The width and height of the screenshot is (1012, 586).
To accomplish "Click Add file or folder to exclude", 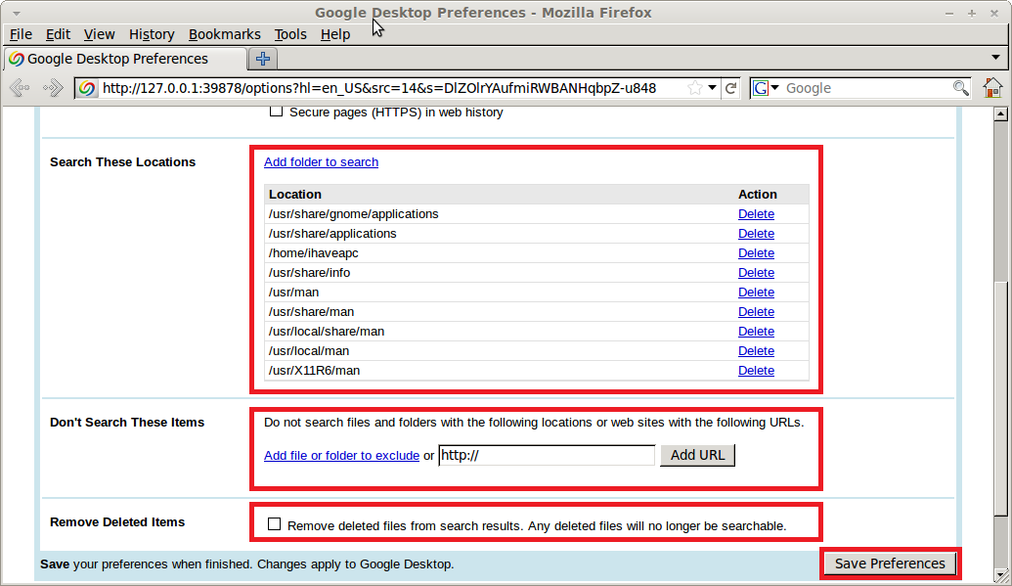I will [341, 456].
